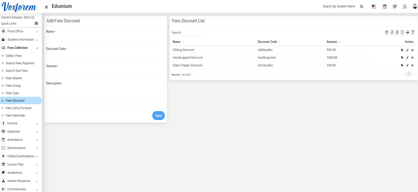Assign Handicapped Discount using tag icon
This screenshot has height=192, width=418.
click(x=402, y=58)
